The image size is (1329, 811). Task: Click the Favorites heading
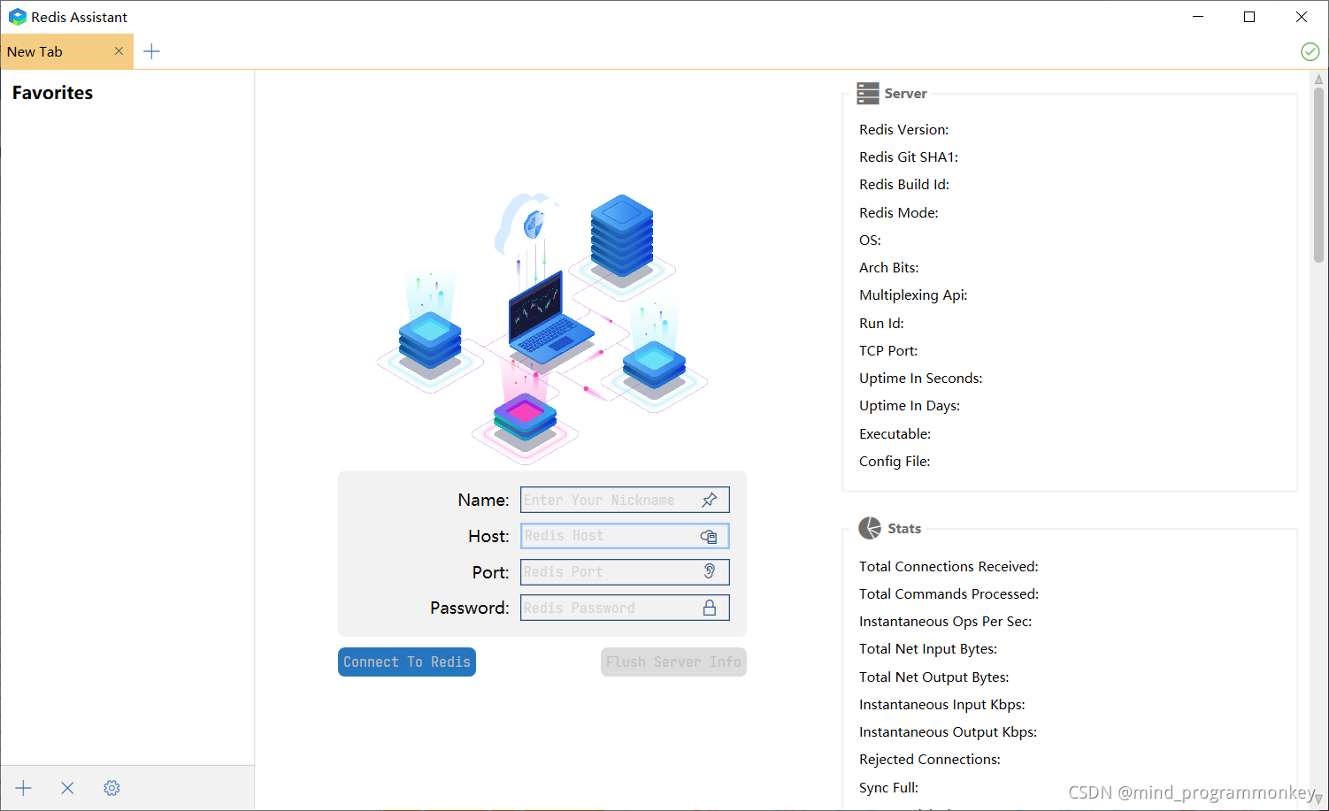pos(52,93)
